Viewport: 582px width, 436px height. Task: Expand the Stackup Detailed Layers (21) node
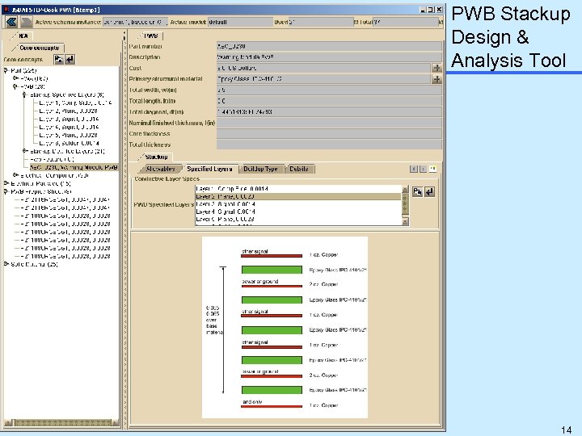point(25,151)
